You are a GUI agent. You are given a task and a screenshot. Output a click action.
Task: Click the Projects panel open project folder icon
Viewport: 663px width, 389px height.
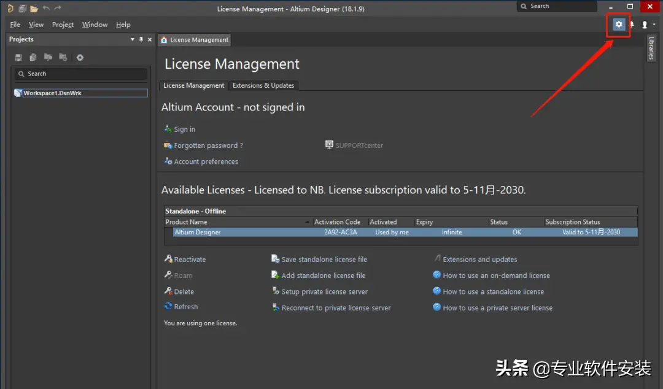point(48,57)
